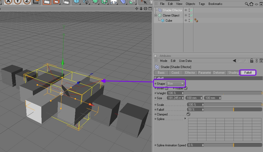
Task: Open the Shape dropdown set to Box
Action: click(x=175, y=83)
